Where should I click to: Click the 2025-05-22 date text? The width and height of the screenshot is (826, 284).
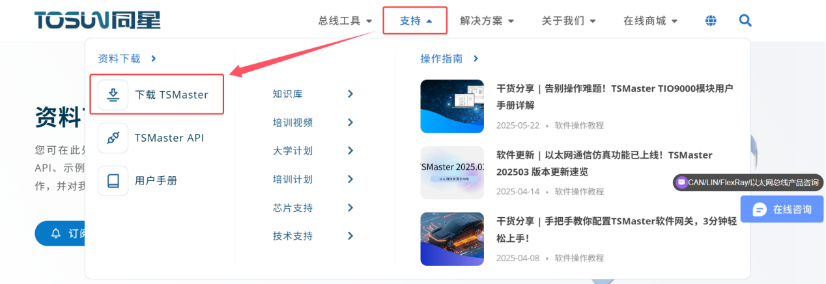(x=518, y=125)
